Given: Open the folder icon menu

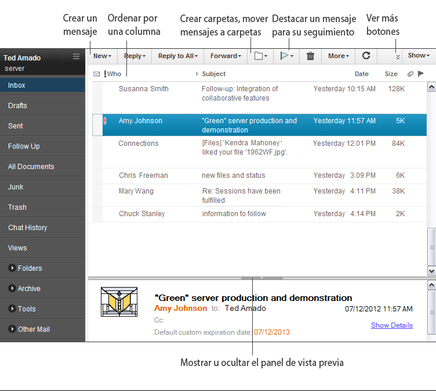Looking at the screenshot, I should (260, 56).
